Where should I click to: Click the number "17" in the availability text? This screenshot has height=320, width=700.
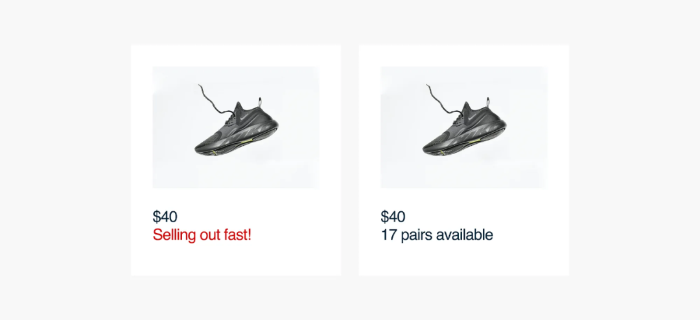coord(388,235)
